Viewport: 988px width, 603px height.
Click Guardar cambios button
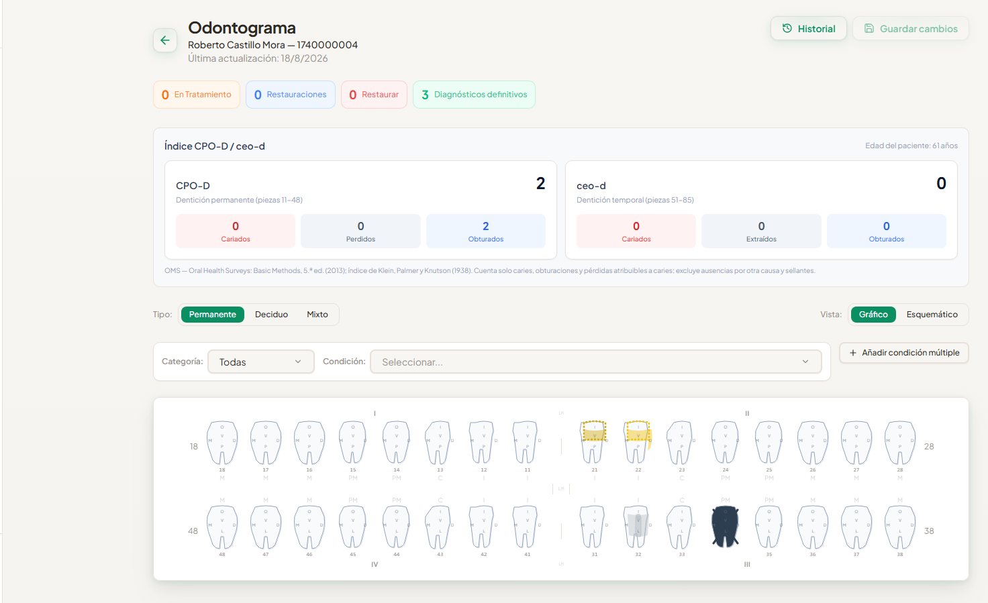(x=911, y=28)
